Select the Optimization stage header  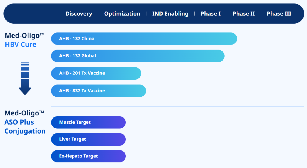(122, 14)
